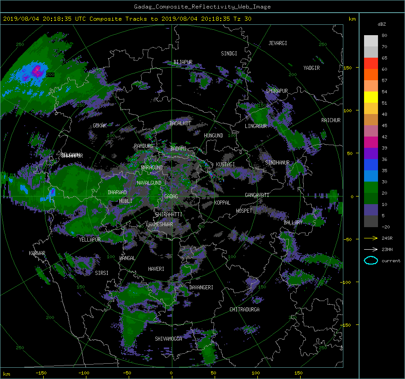Click the SINDGI label on the map
Viewport: 405px width, 379px height.
point(229,54)
